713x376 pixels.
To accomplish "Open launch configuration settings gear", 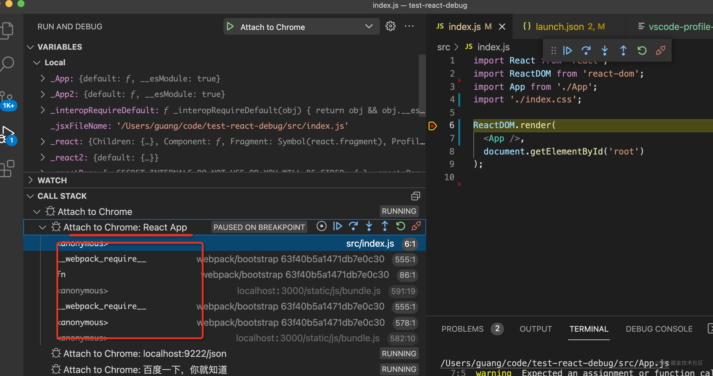I will coord(390,26).
